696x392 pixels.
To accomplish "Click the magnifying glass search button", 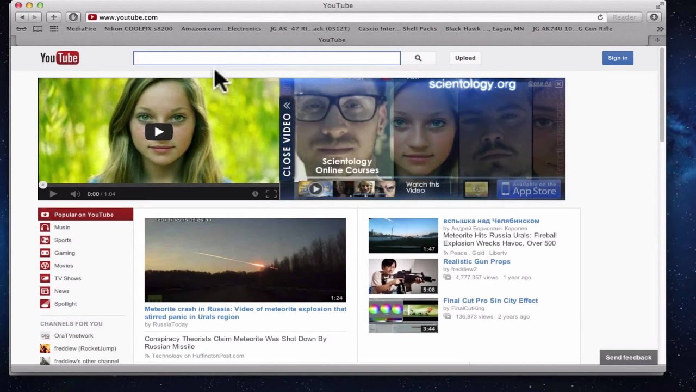I will point(418,58).
